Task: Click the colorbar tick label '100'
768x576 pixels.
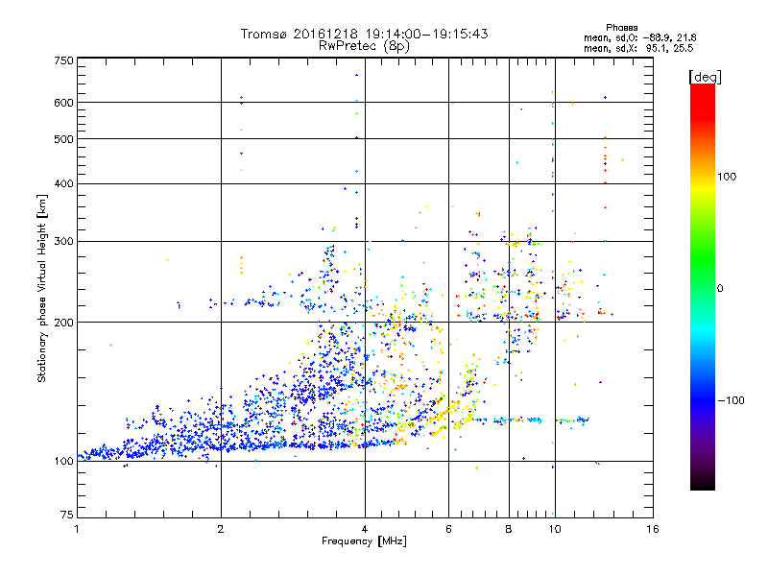Action: tap(727, 177)
